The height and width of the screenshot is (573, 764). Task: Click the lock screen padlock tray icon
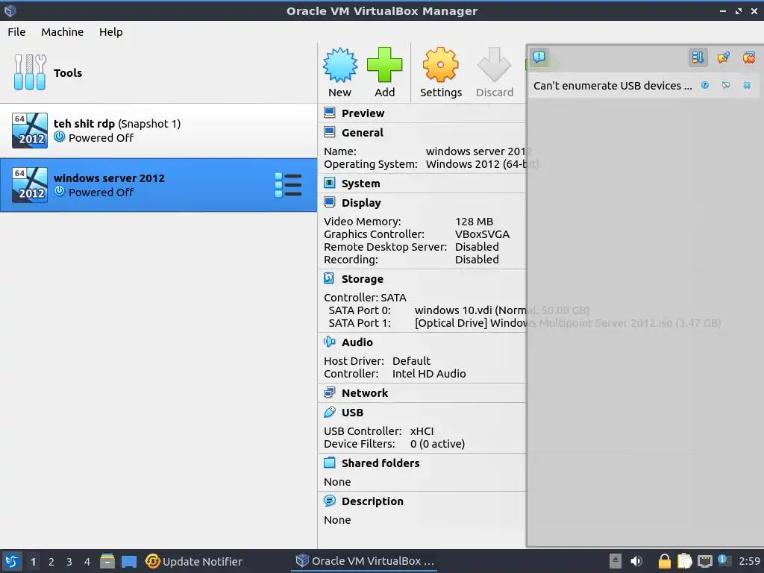[x=664, y=561]
